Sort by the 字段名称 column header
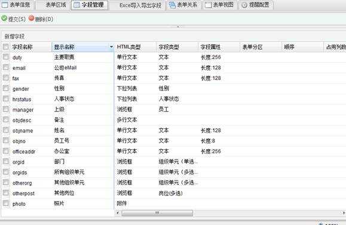The height and width of the screenshot is (225, 346). click(22, 47)
